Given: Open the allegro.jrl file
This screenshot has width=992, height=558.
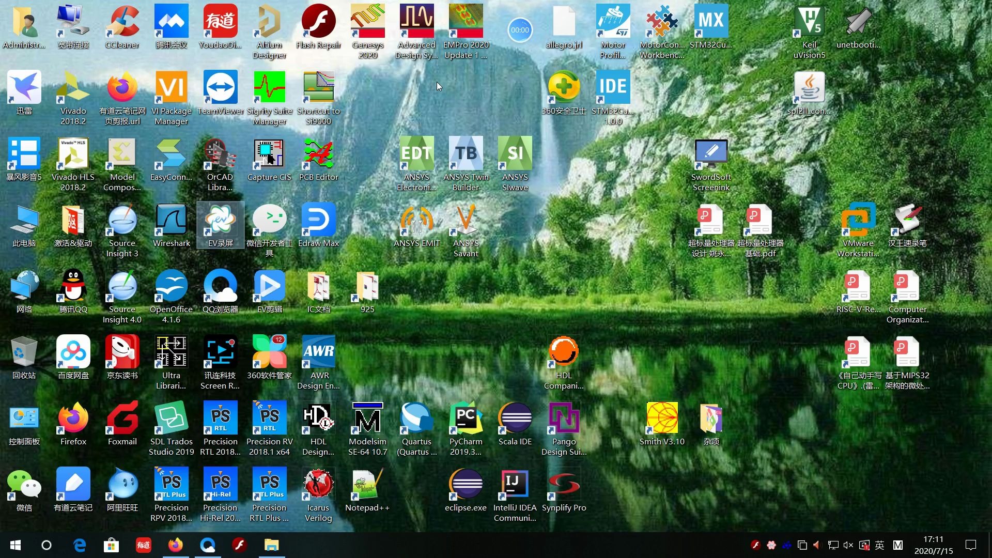Looking at the screenshot, I should pyautogui.click(x=564, y=27).
